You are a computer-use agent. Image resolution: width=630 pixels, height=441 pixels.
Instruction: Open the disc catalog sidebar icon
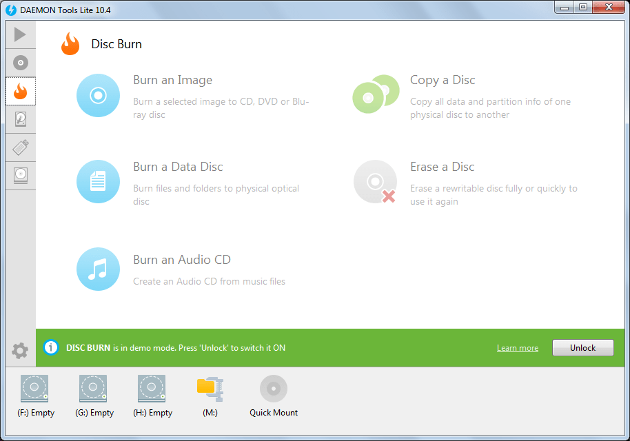tap(20, 175)
